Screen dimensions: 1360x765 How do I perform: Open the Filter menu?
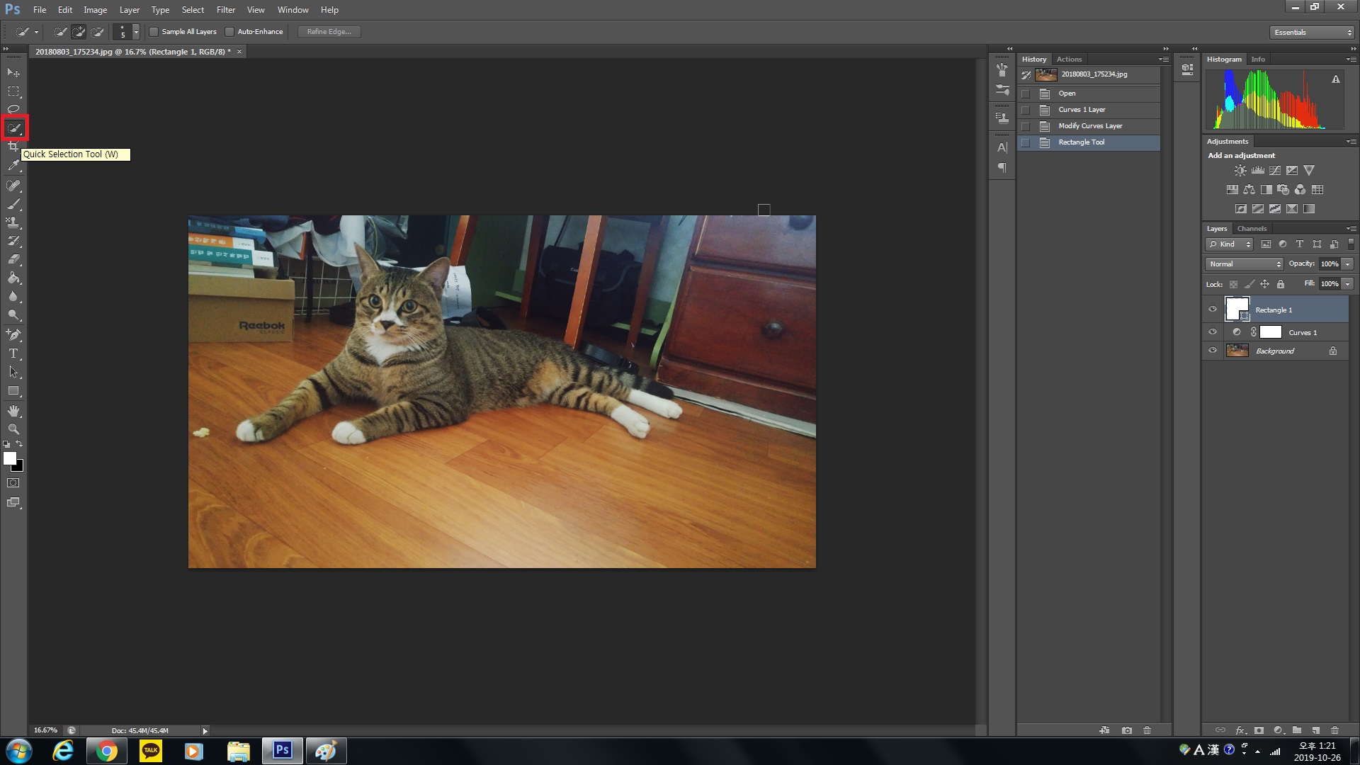(225, 10)
